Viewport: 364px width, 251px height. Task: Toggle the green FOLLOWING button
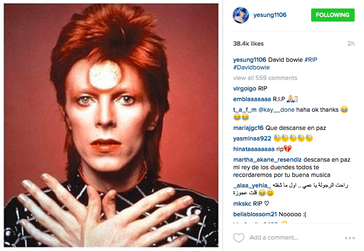(x=333, y=15)
